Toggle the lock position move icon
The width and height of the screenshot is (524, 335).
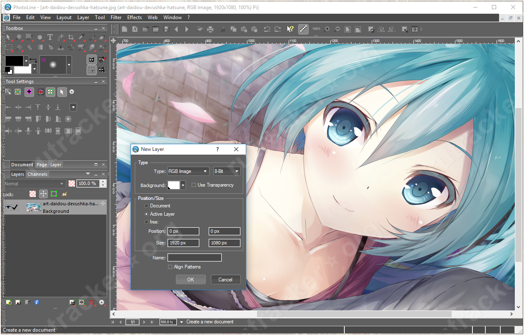pos(43,194)
